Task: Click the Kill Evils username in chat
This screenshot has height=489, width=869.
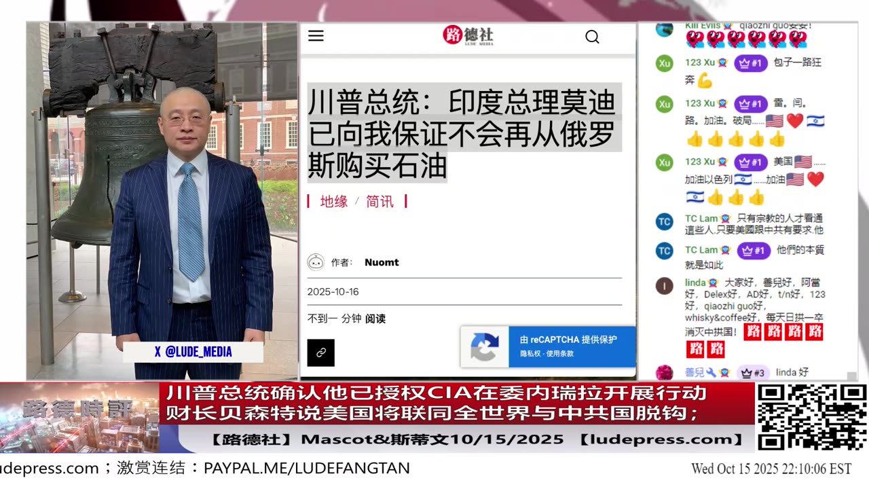Action: [702, 26]
